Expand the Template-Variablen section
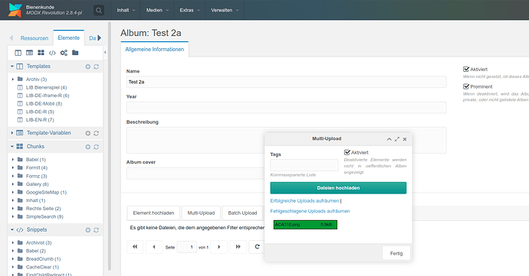The height and width of the screenshot is (276, 529). [12, 133]
